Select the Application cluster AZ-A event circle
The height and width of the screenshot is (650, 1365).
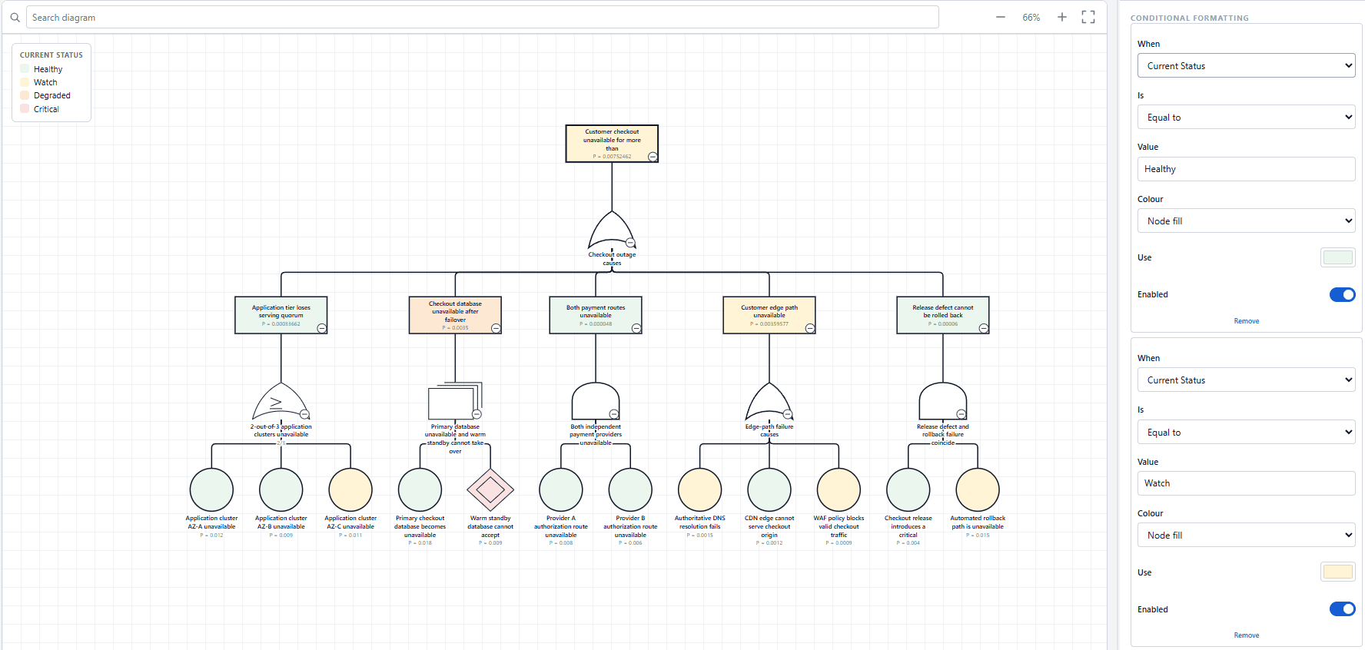pyautogui.click(x=211, y=489)
